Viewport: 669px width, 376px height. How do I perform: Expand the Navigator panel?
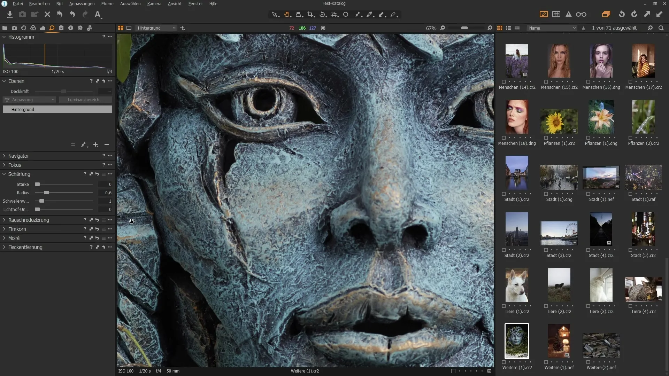pyautogui.click(x=4, y=156)
